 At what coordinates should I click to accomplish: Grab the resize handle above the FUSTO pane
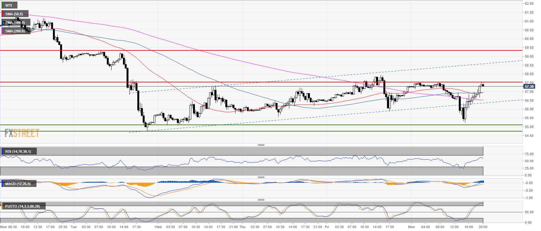(261, 200)
